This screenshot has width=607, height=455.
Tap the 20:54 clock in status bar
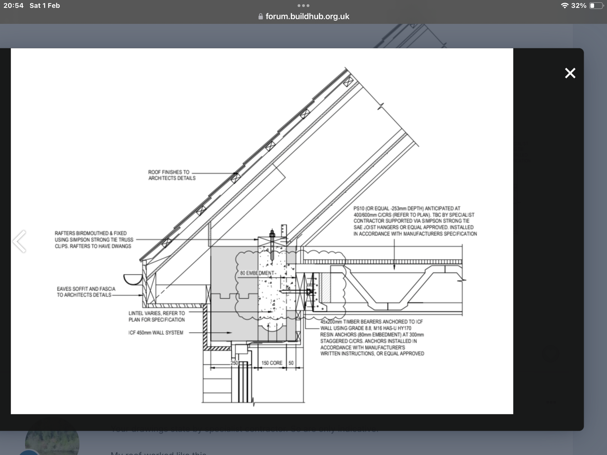point(13,6)
